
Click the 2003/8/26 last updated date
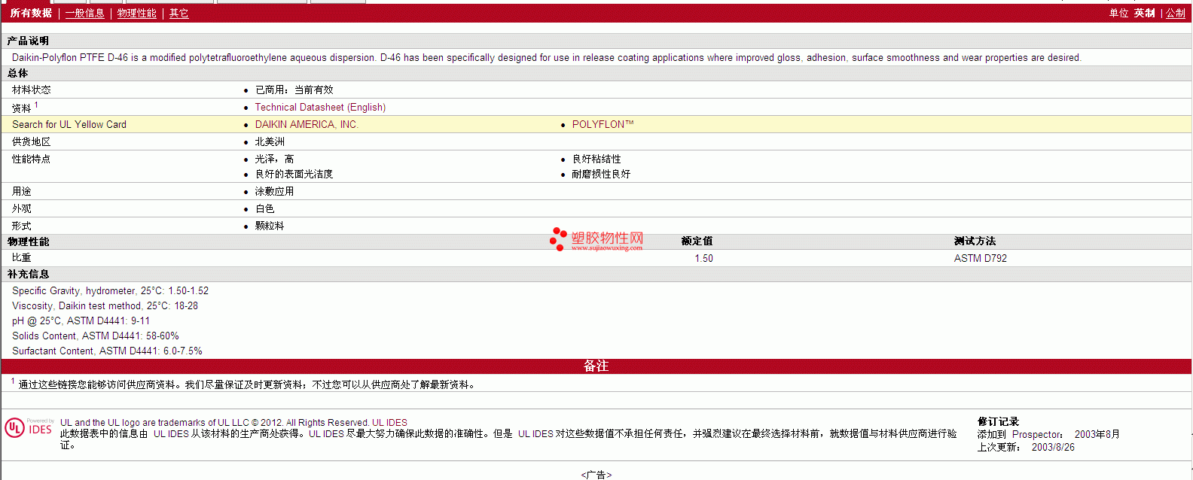point(1053,448)
